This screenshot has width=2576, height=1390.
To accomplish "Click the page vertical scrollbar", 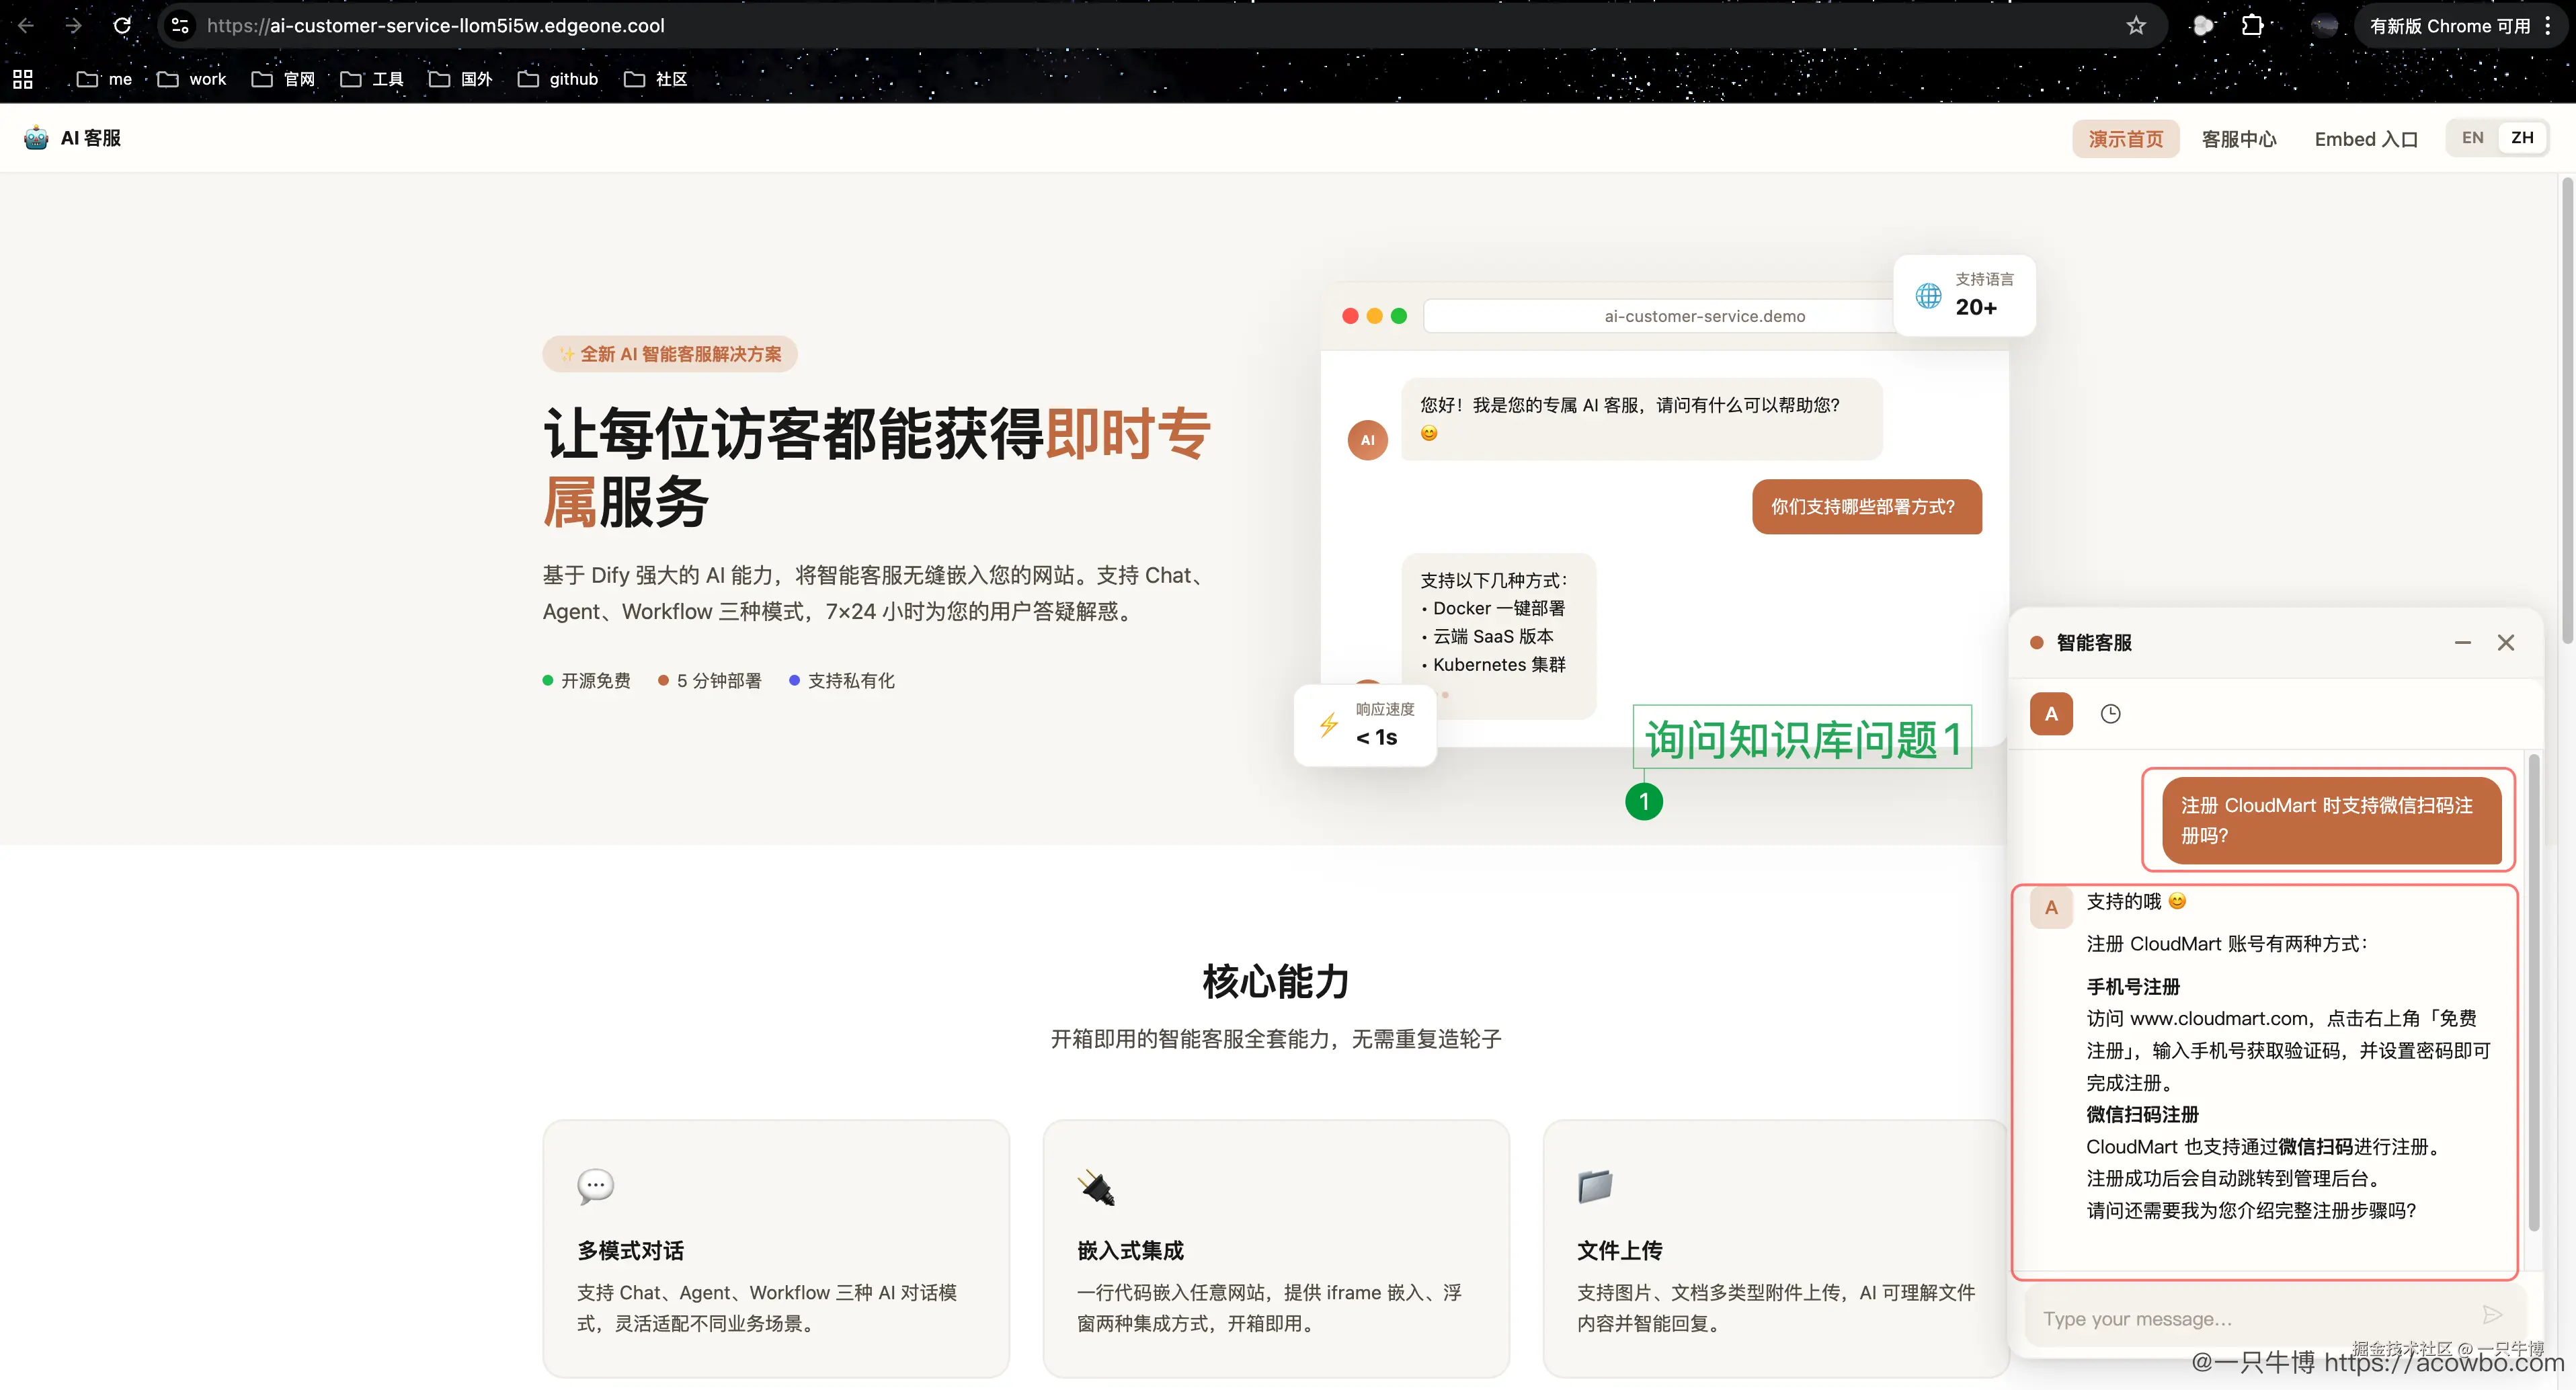I will tap(2566, 410).
